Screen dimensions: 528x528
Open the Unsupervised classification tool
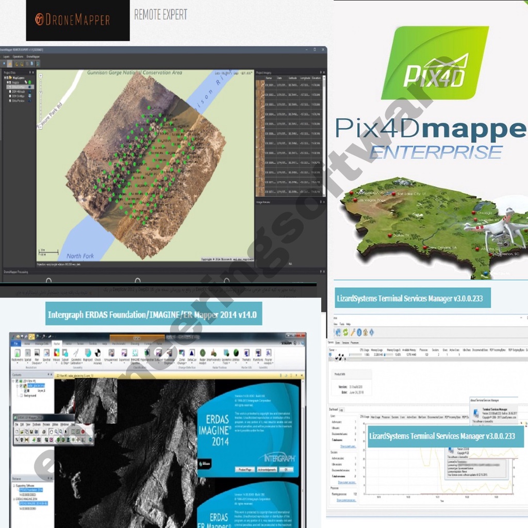pyautogui.click(x=111, y=355)
